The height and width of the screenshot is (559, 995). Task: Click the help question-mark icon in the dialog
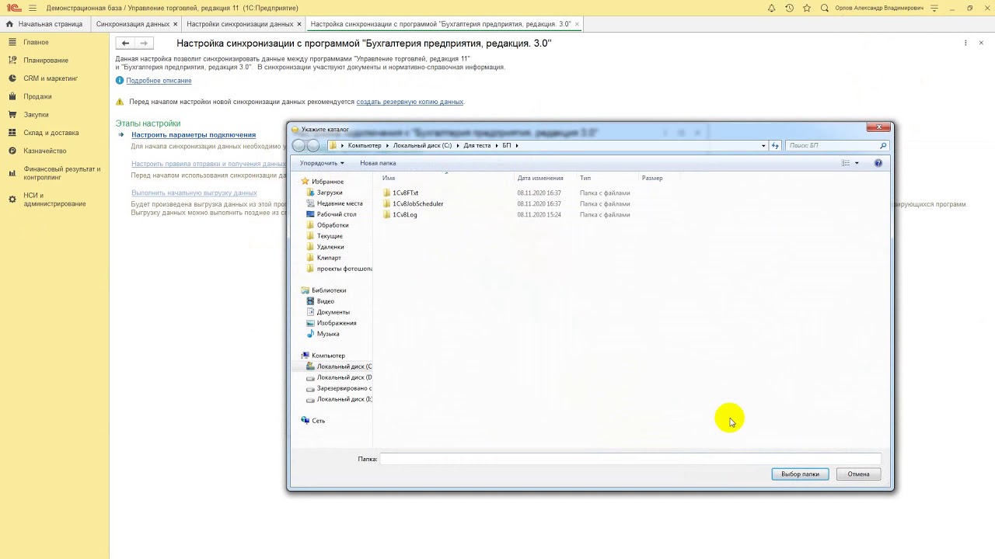tap(878, 163)
